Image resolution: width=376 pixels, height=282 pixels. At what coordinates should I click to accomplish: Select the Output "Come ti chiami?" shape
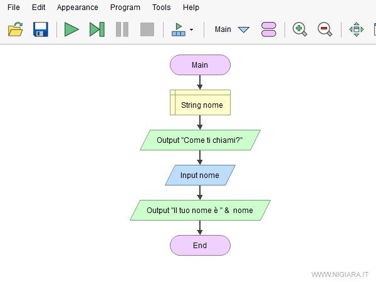point(200,140)
